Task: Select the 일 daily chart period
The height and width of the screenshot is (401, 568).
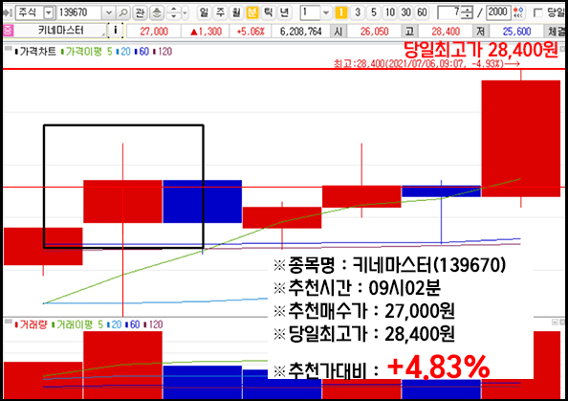Action: (x=205, y=12)
